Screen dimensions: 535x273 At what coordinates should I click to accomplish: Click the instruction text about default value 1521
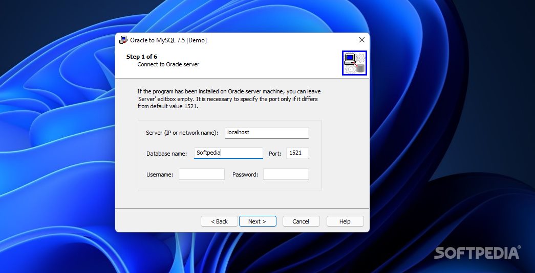click(x=229, y=99)
